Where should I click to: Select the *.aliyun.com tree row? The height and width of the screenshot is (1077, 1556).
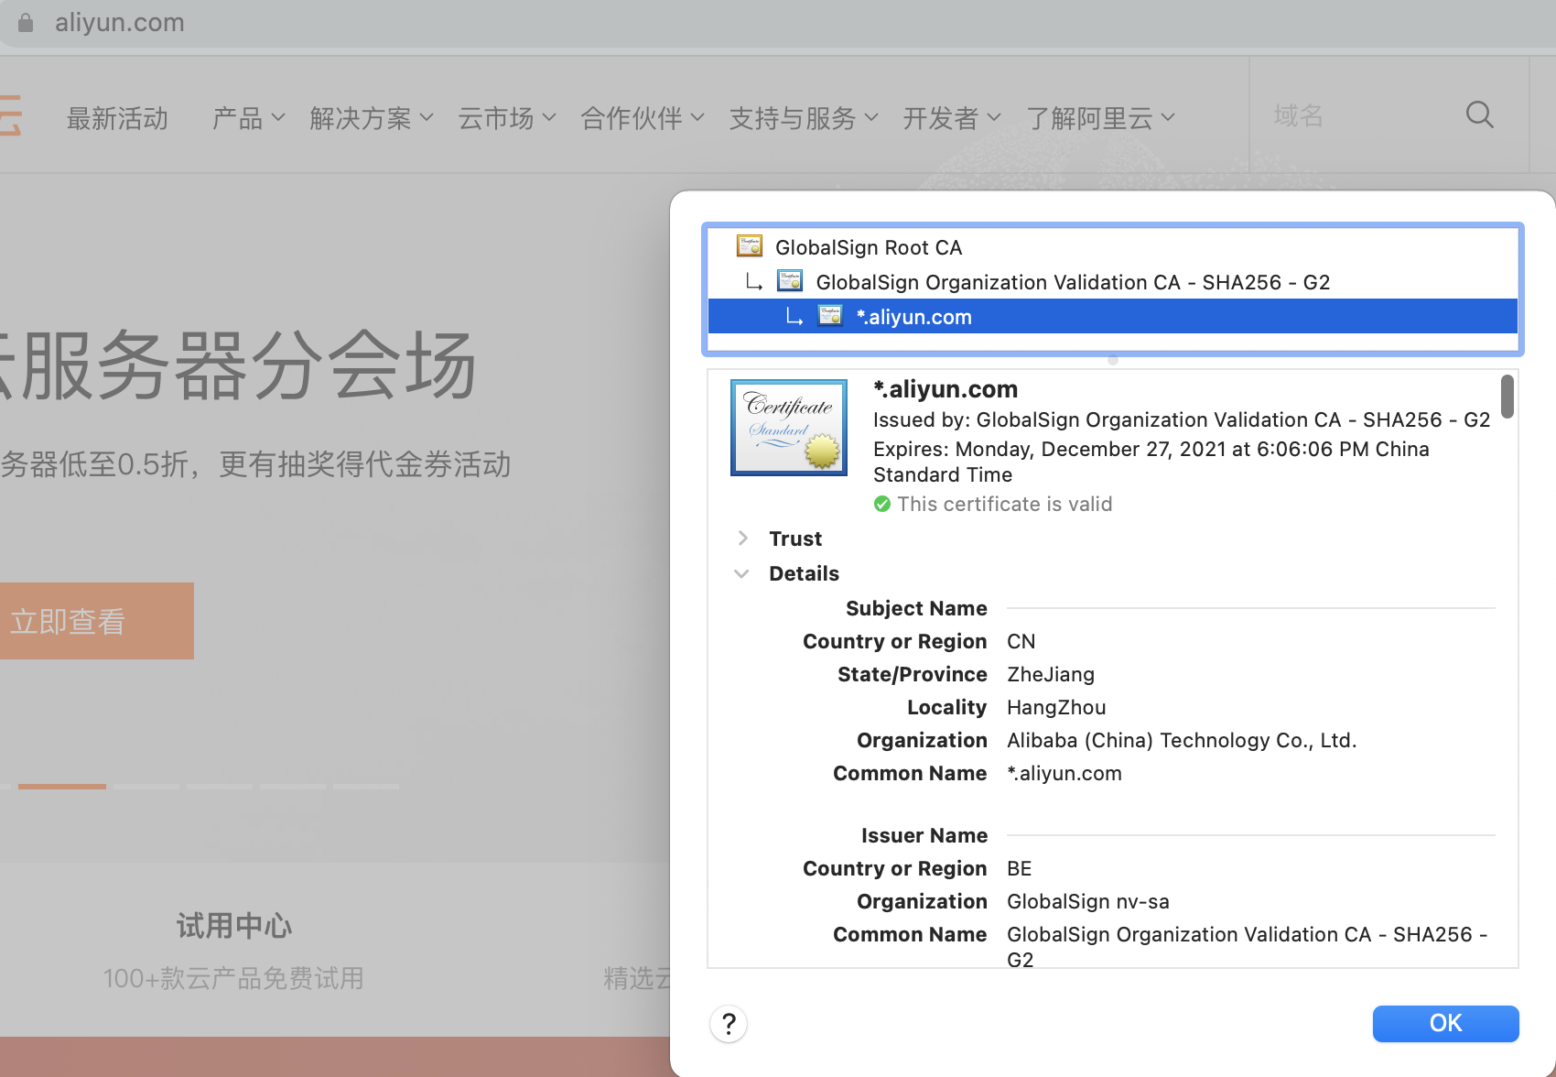click(1113, 316)
